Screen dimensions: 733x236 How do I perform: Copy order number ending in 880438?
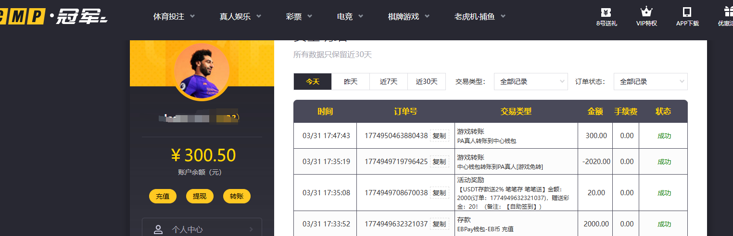[439, 136]
